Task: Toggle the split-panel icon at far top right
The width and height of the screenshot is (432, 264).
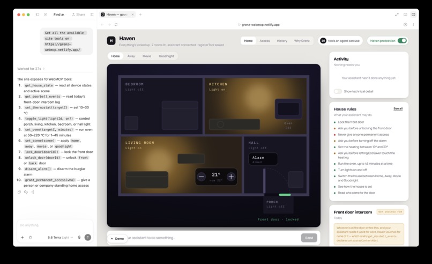Action: [x=413, y=14]
